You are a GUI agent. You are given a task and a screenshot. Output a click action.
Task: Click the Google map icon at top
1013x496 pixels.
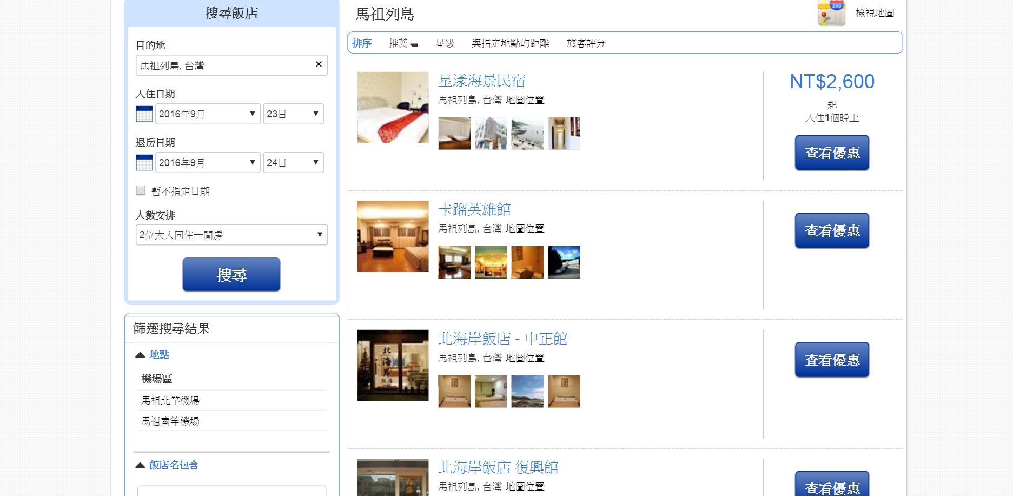point(831,13)
